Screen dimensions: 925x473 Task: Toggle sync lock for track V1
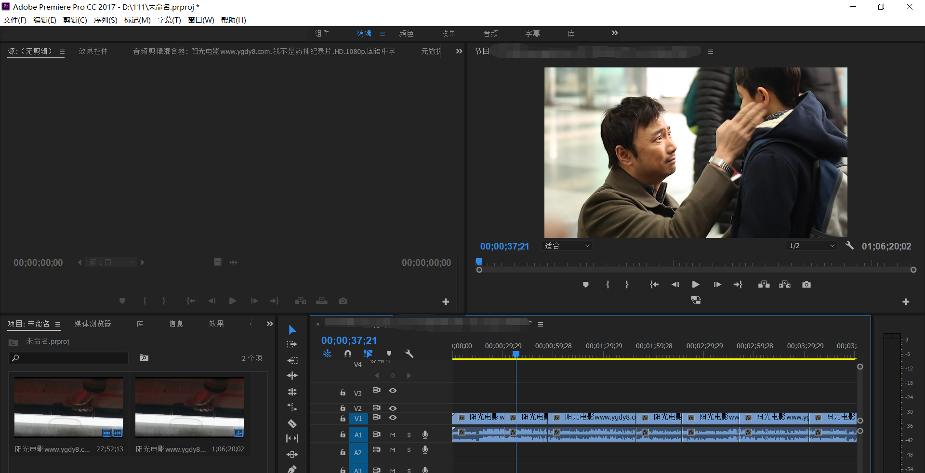(377, 417)
